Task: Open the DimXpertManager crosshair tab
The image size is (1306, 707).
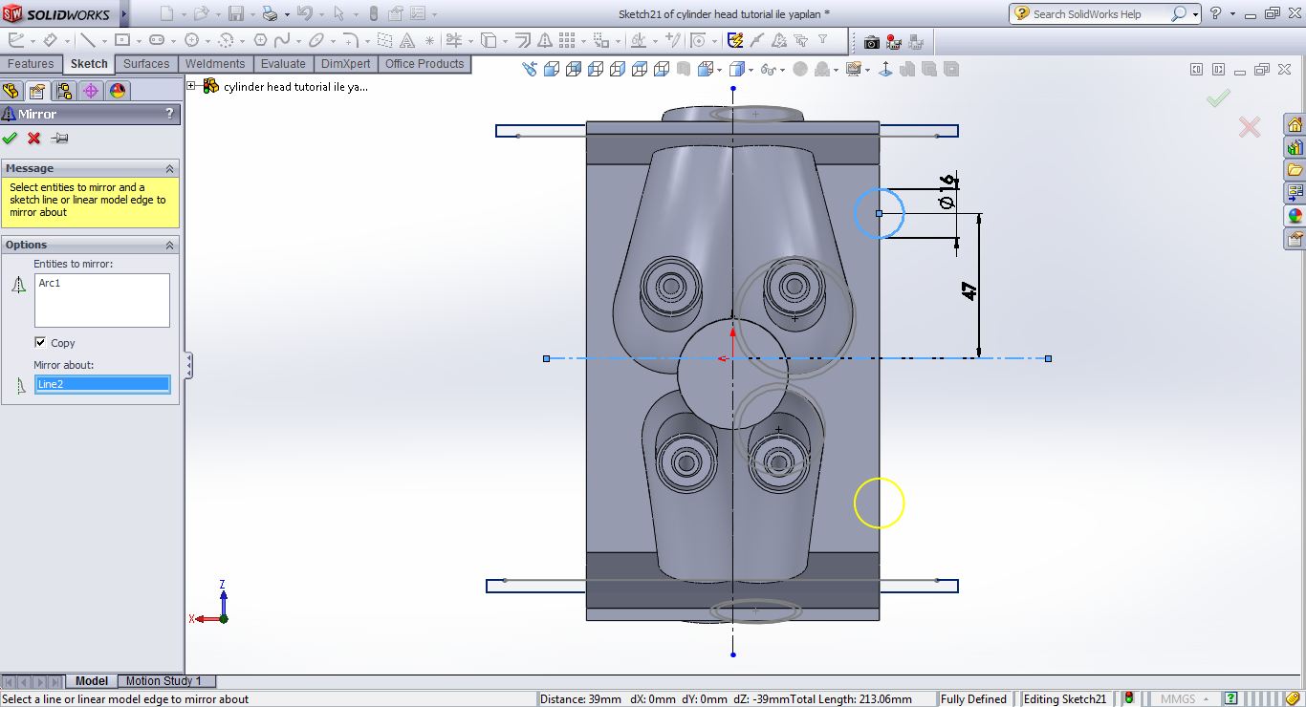Action: click(x=91, y=91)
